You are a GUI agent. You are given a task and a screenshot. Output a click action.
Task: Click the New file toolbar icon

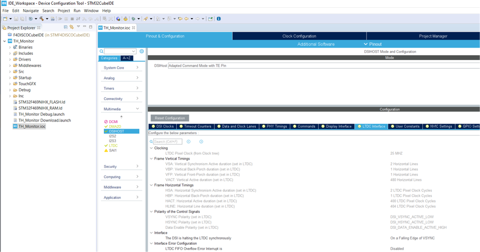pyautogui.click(x=5, y=19)
